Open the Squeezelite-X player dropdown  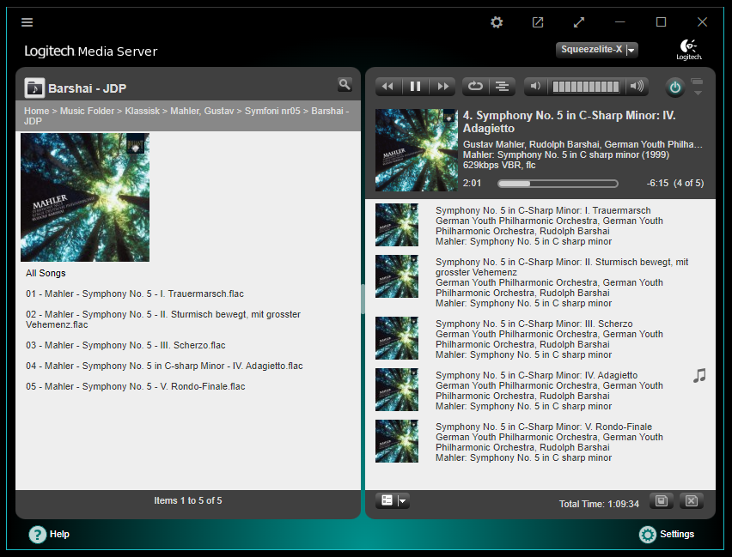pyautogui.click(x=597, y=50)
